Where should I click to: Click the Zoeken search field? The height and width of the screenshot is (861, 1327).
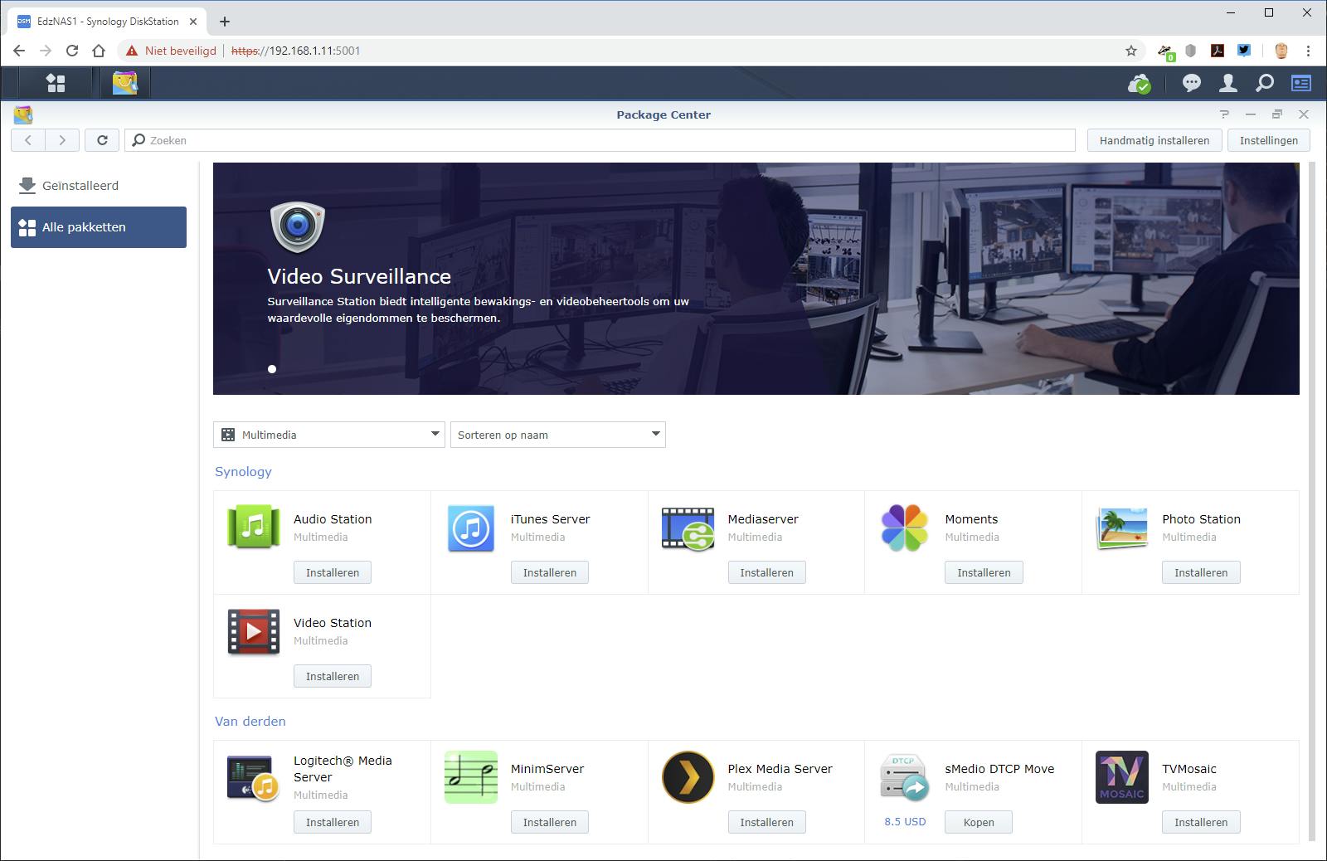click(x=600, y=140)
